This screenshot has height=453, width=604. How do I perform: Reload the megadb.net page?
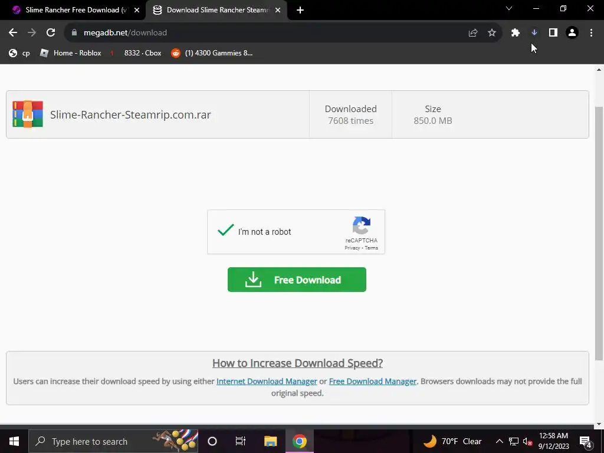(51, 33)
